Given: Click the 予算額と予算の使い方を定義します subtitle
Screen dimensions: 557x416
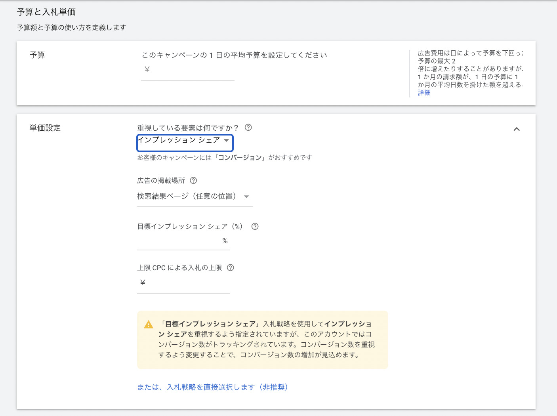Looking at the screenshot, I should click(x=71, y=28).
